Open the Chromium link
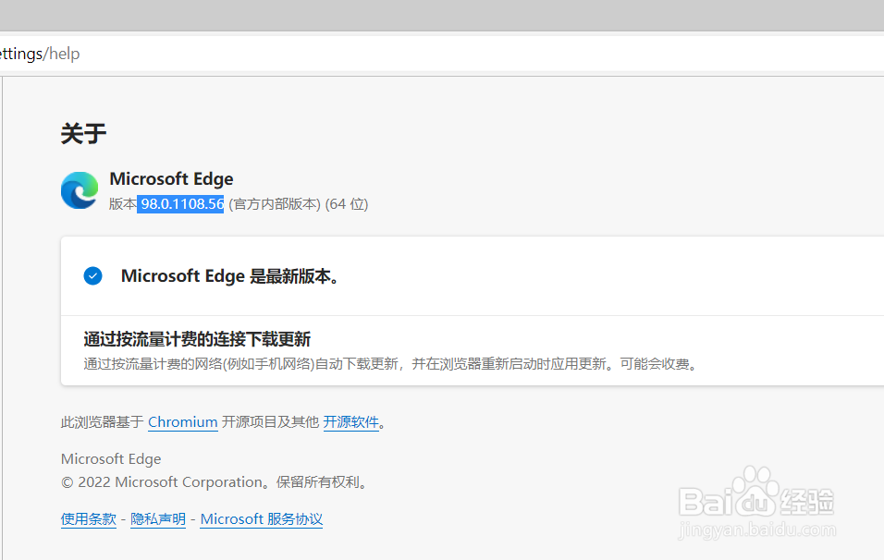Image resolution: width=884 pixels, height=560 pixels. point(183,422)
